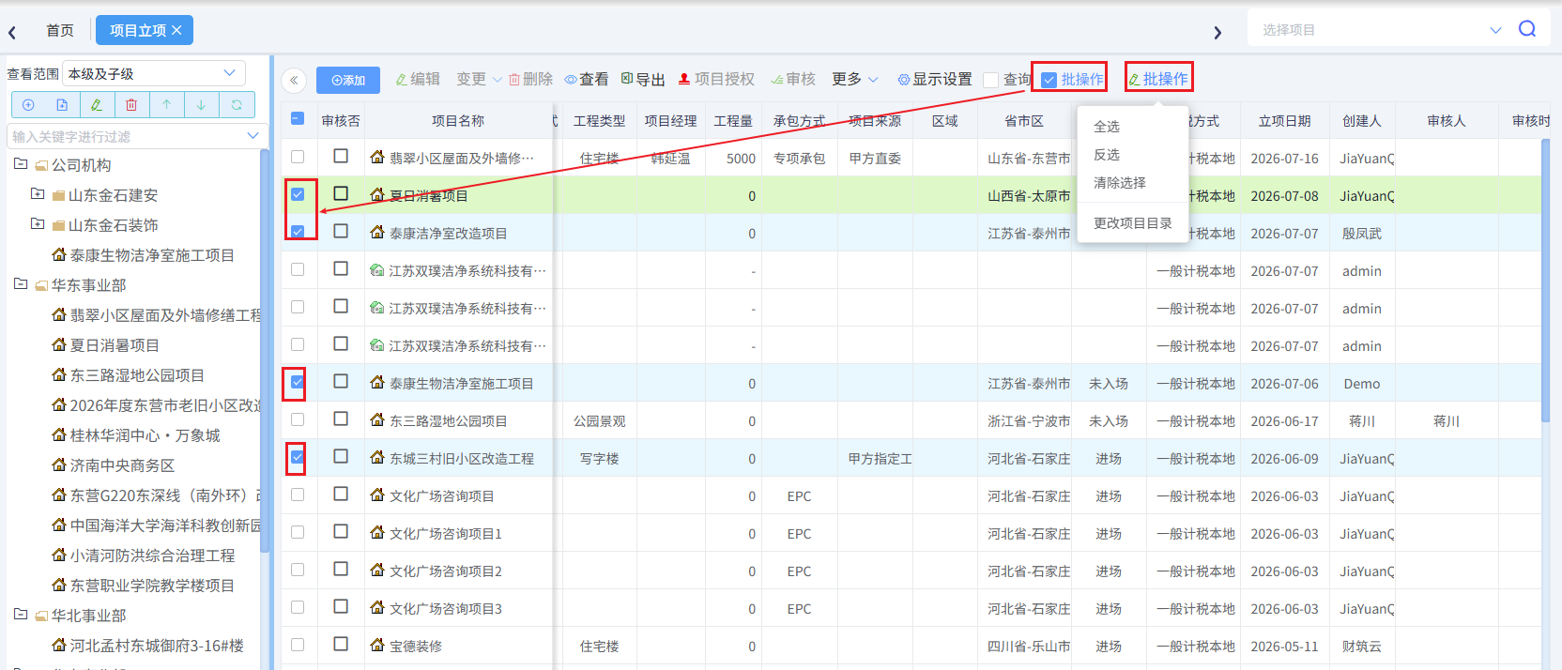The image size is (1562, 670).
Task: Click the add node circle-plus icon
Action: click(x=28, y=105)
